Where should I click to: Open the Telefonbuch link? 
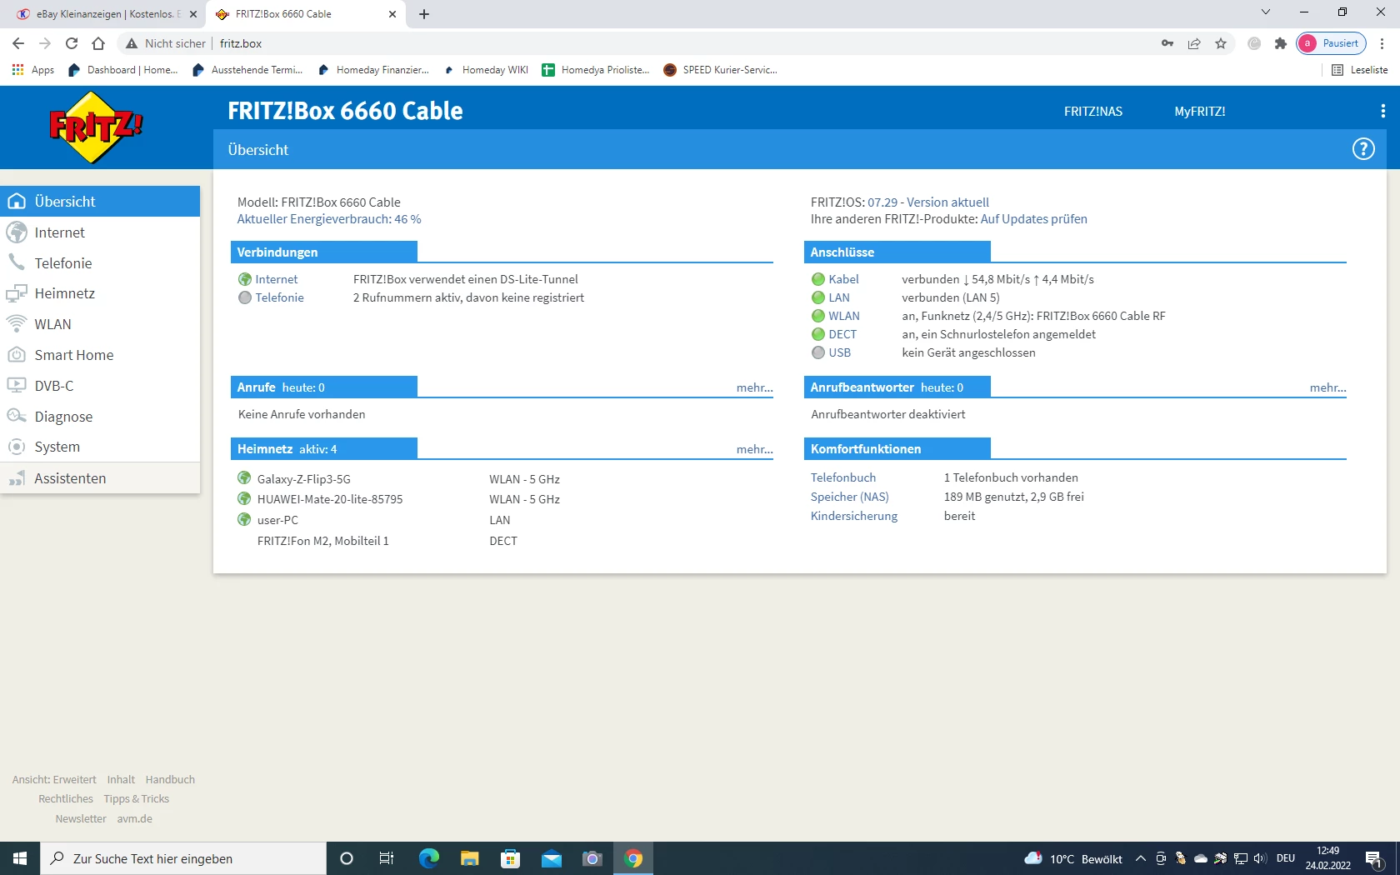843,477
